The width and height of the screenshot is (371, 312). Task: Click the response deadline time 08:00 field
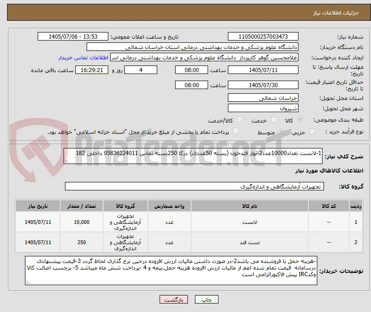192,70
